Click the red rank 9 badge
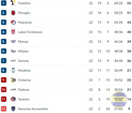The width and height of the screenshot is (132, 113). pos(4,80)
